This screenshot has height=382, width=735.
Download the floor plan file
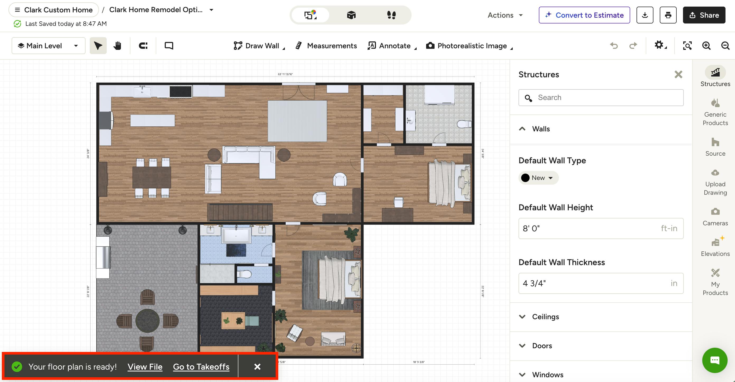645,15
